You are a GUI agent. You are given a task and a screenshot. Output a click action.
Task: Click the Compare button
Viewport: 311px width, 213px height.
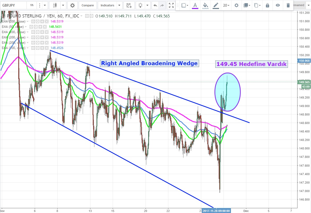[87, 5]
